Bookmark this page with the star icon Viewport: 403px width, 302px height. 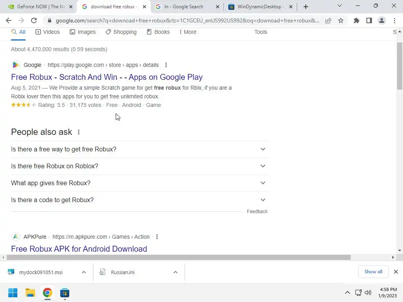(341, 20)
